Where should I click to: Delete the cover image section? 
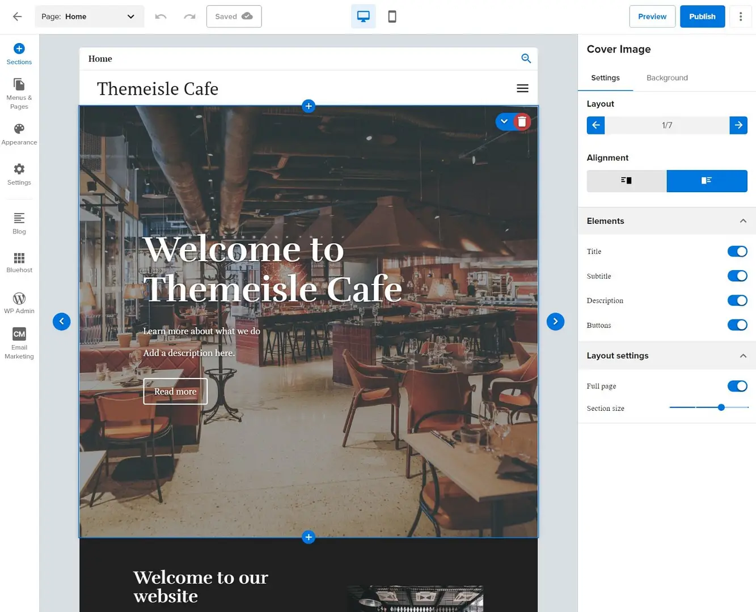(x=522, y=122)
